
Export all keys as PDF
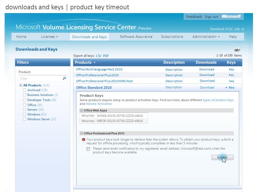106,56
